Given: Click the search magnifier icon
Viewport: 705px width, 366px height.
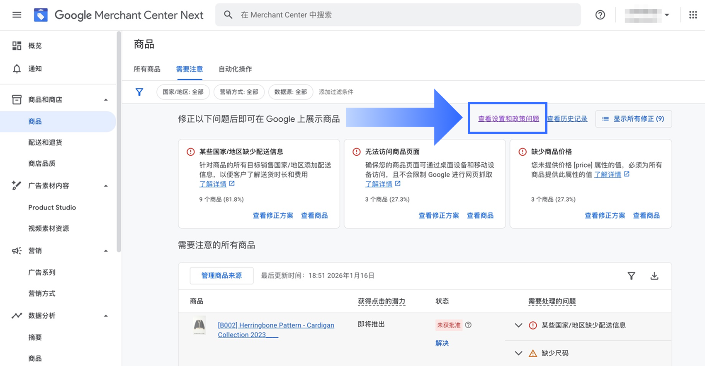Looking at the screenshot, I should (x=228, y=15).
